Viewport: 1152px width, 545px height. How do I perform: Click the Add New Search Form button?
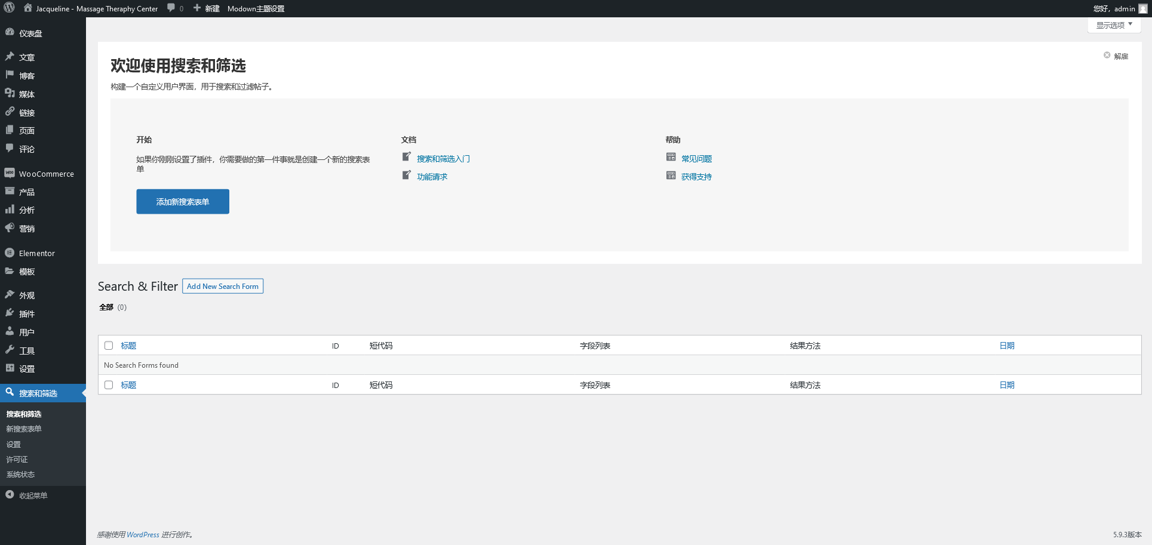point(222,287)
